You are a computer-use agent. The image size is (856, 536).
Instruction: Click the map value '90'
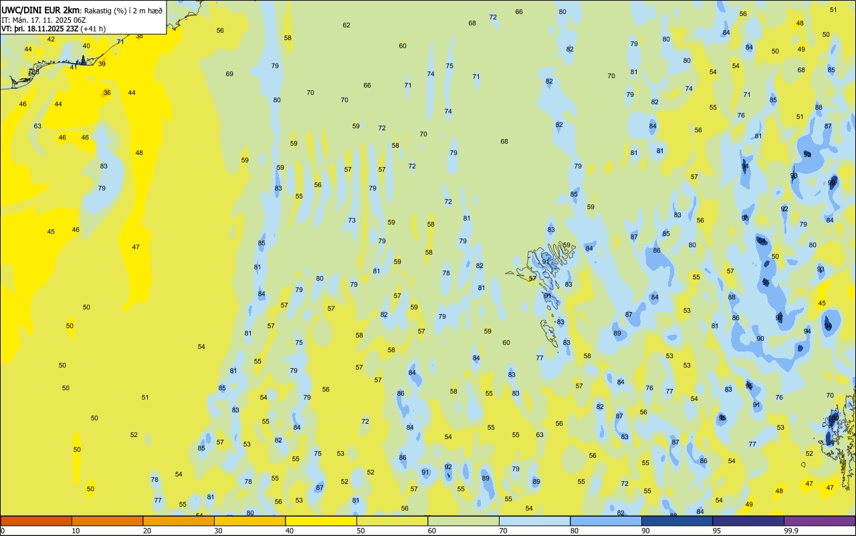point(760,339)
